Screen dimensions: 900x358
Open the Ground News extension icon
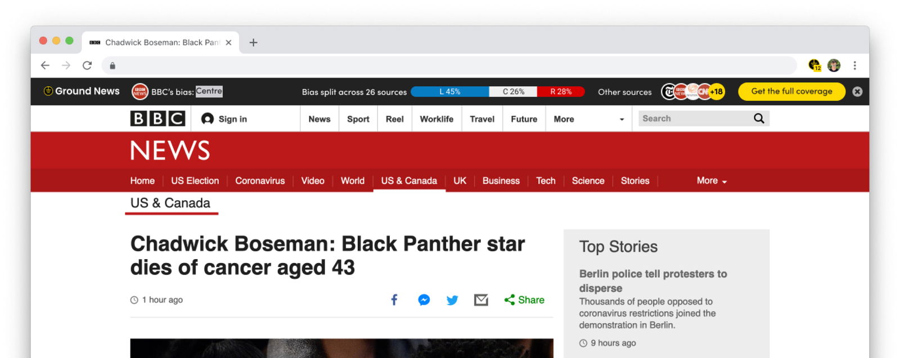(814, 66)
